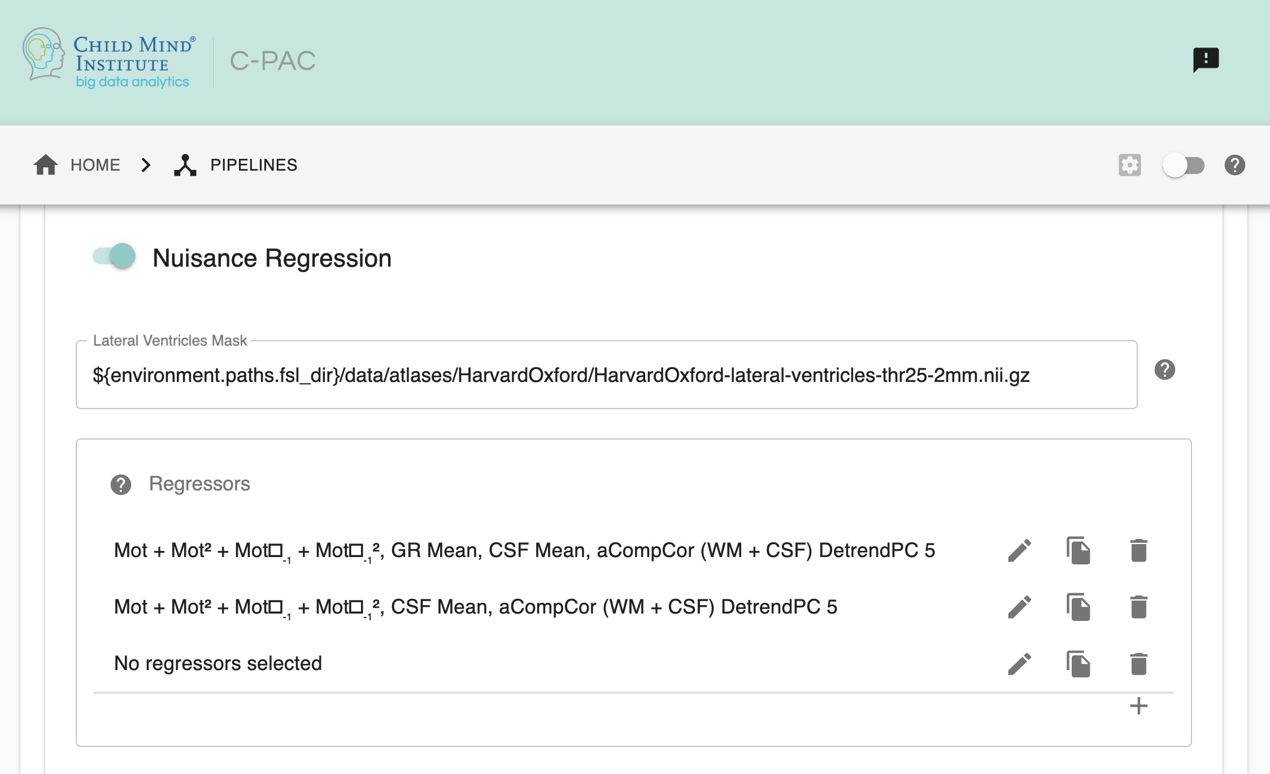Edit the first regressor with GR Mean

[1019, 550]
